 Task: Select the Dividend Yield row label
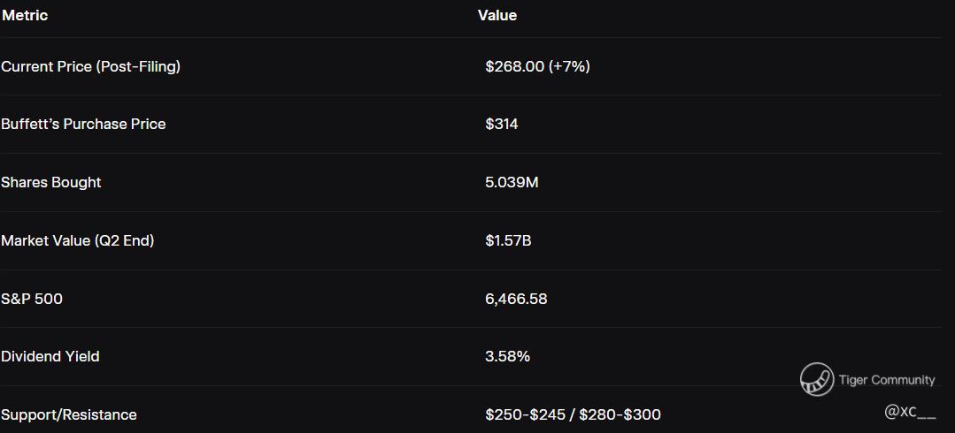50,356
